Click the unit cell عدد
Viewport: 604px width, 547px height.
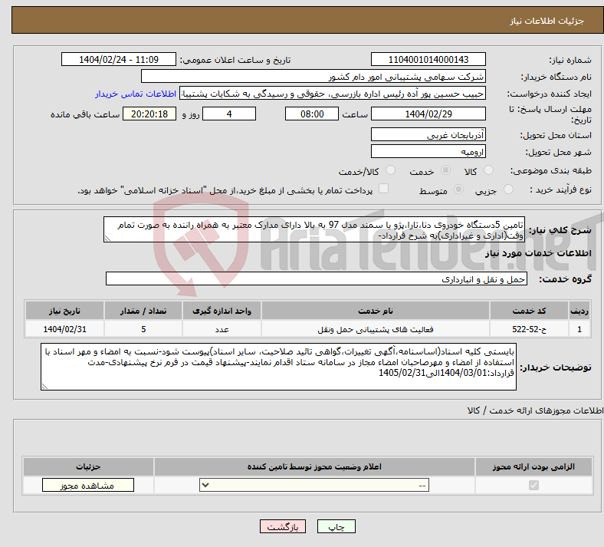[222, 330]
